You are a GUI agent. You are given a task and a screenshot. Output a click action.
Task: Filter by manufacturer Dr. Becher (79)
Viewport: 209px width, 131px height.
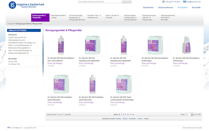tap(14, 64)
